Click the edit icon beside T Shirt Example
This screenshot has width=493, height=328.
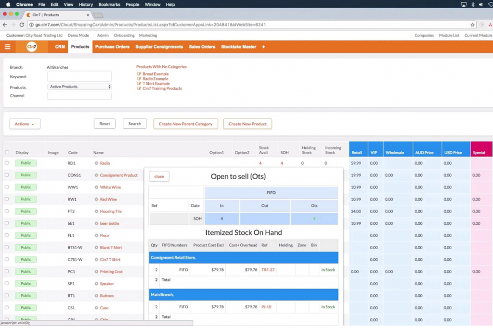[x=139, y=83]
